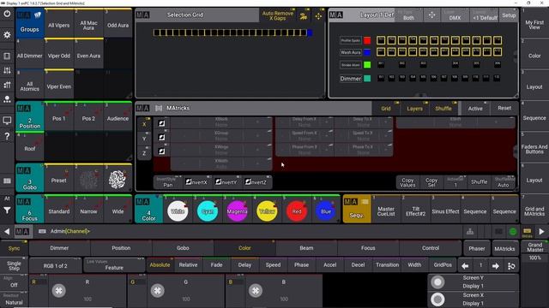Image resolution: width=549 pixels, height=308 pixels.
Task: Click the MA logo of Layout window
Action: point(335,15)
